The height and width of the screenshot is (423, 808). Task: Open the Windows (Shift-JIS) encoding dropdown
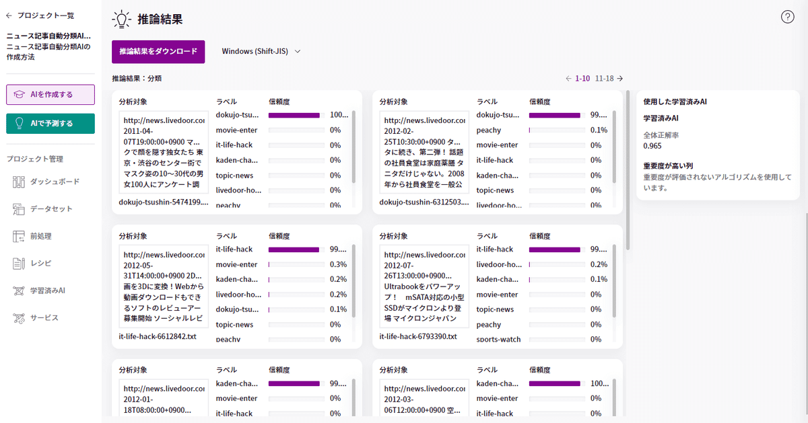click(260, 51)
